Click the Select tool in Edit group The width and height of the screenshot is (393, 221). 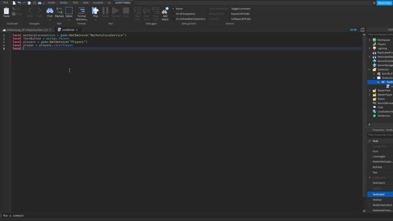[69, 12]
